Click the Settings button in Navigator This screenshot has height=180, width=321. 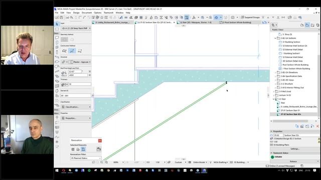295,149
